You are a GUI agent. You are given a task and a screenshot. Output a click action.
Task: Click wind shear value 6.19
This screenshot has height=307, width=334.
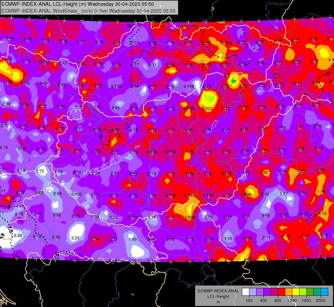(19, 214)
